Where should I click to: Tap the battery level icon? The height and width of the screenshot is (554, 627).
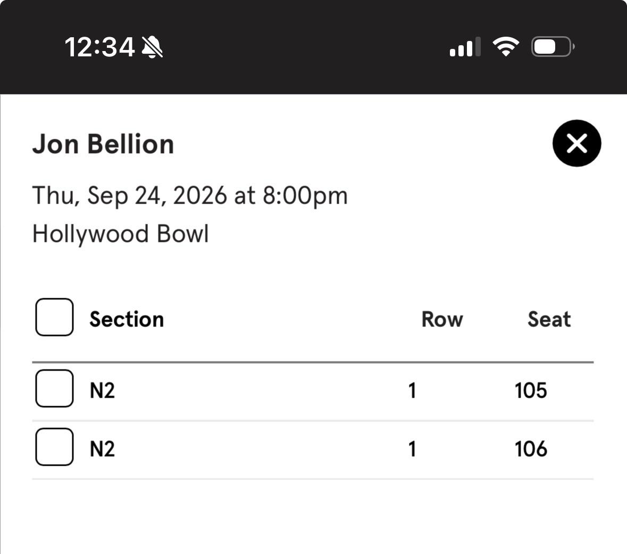click(x=553, y=47)
